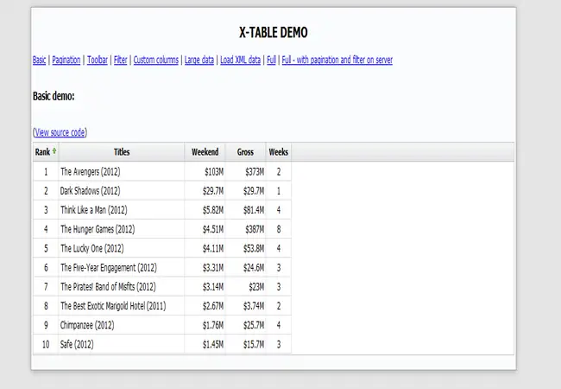Select The Avengers (2012) title cell
561x389 pixels.
click(122, 171)
